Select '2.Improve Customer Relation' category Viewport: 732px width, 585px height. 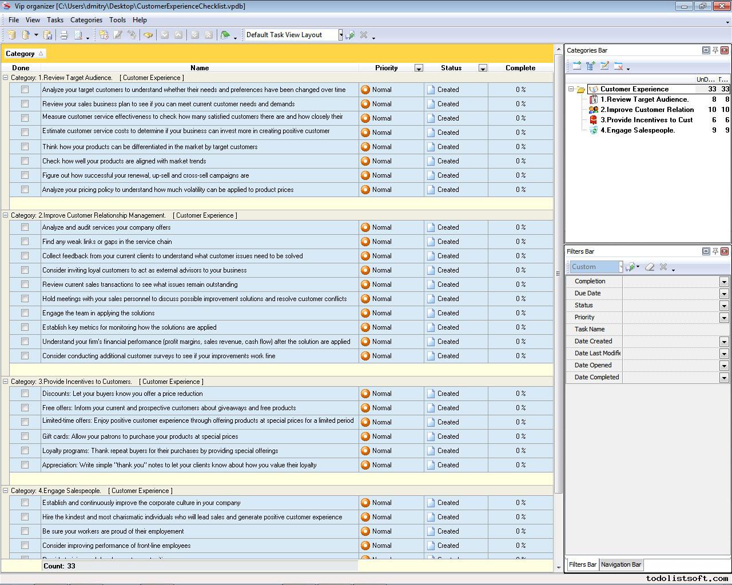pyautogui.click(x=647, y=110)
